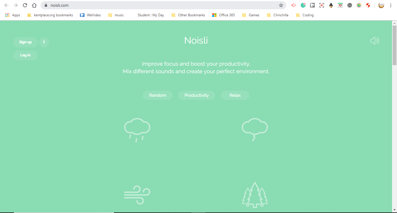397x213 pixels.
Task: Turn on the wind sound icon
Action: pos(137,195)
